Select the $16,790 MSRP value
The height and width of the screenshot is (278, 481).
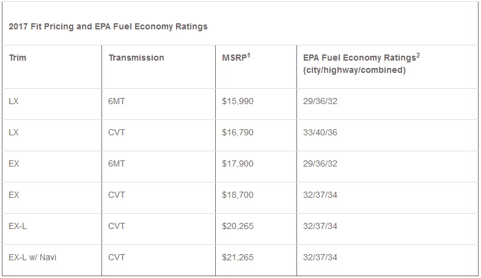coord(238,132)
